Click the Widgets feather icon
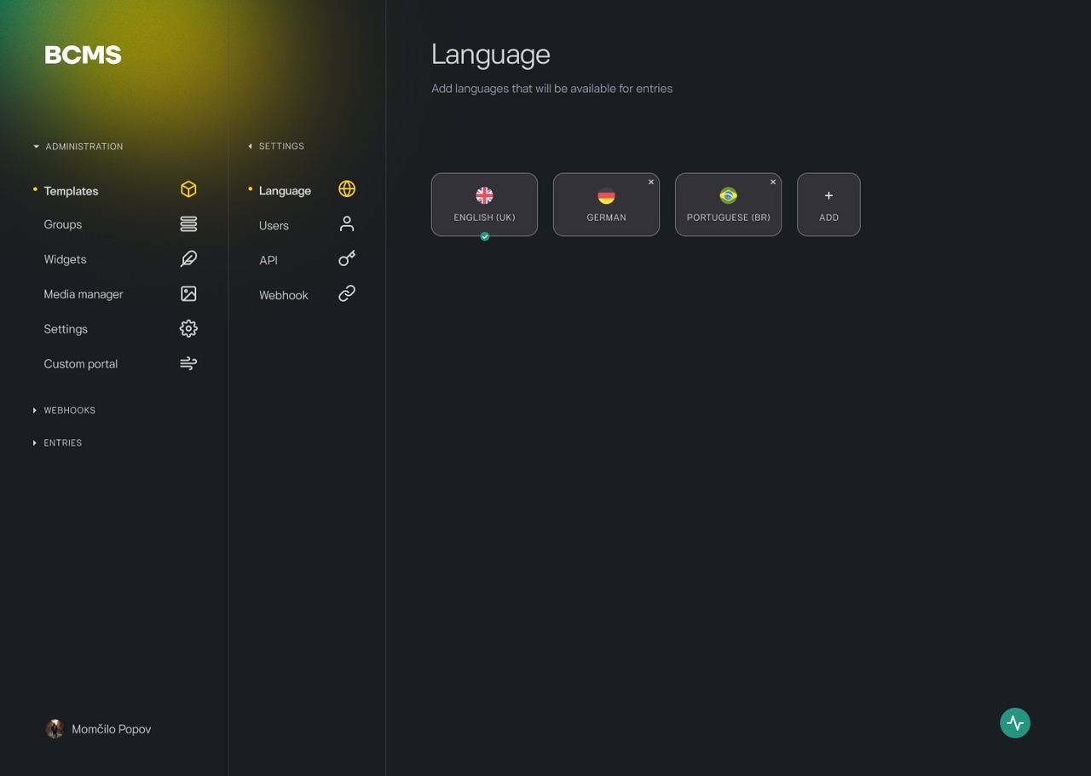This screenshot has width=1091, height=776. (x=188, y=259)
